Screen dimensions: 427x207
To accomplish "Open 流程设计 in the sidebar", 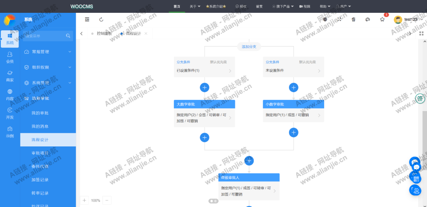I will click(48, 140).
